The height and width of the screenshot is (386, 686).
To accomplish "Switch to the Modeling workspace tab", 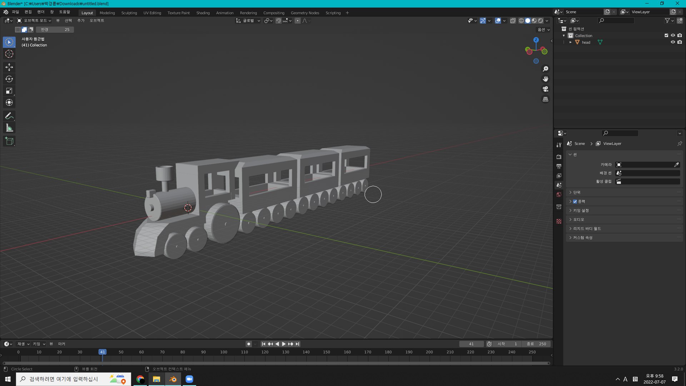I will pos(107,13).
